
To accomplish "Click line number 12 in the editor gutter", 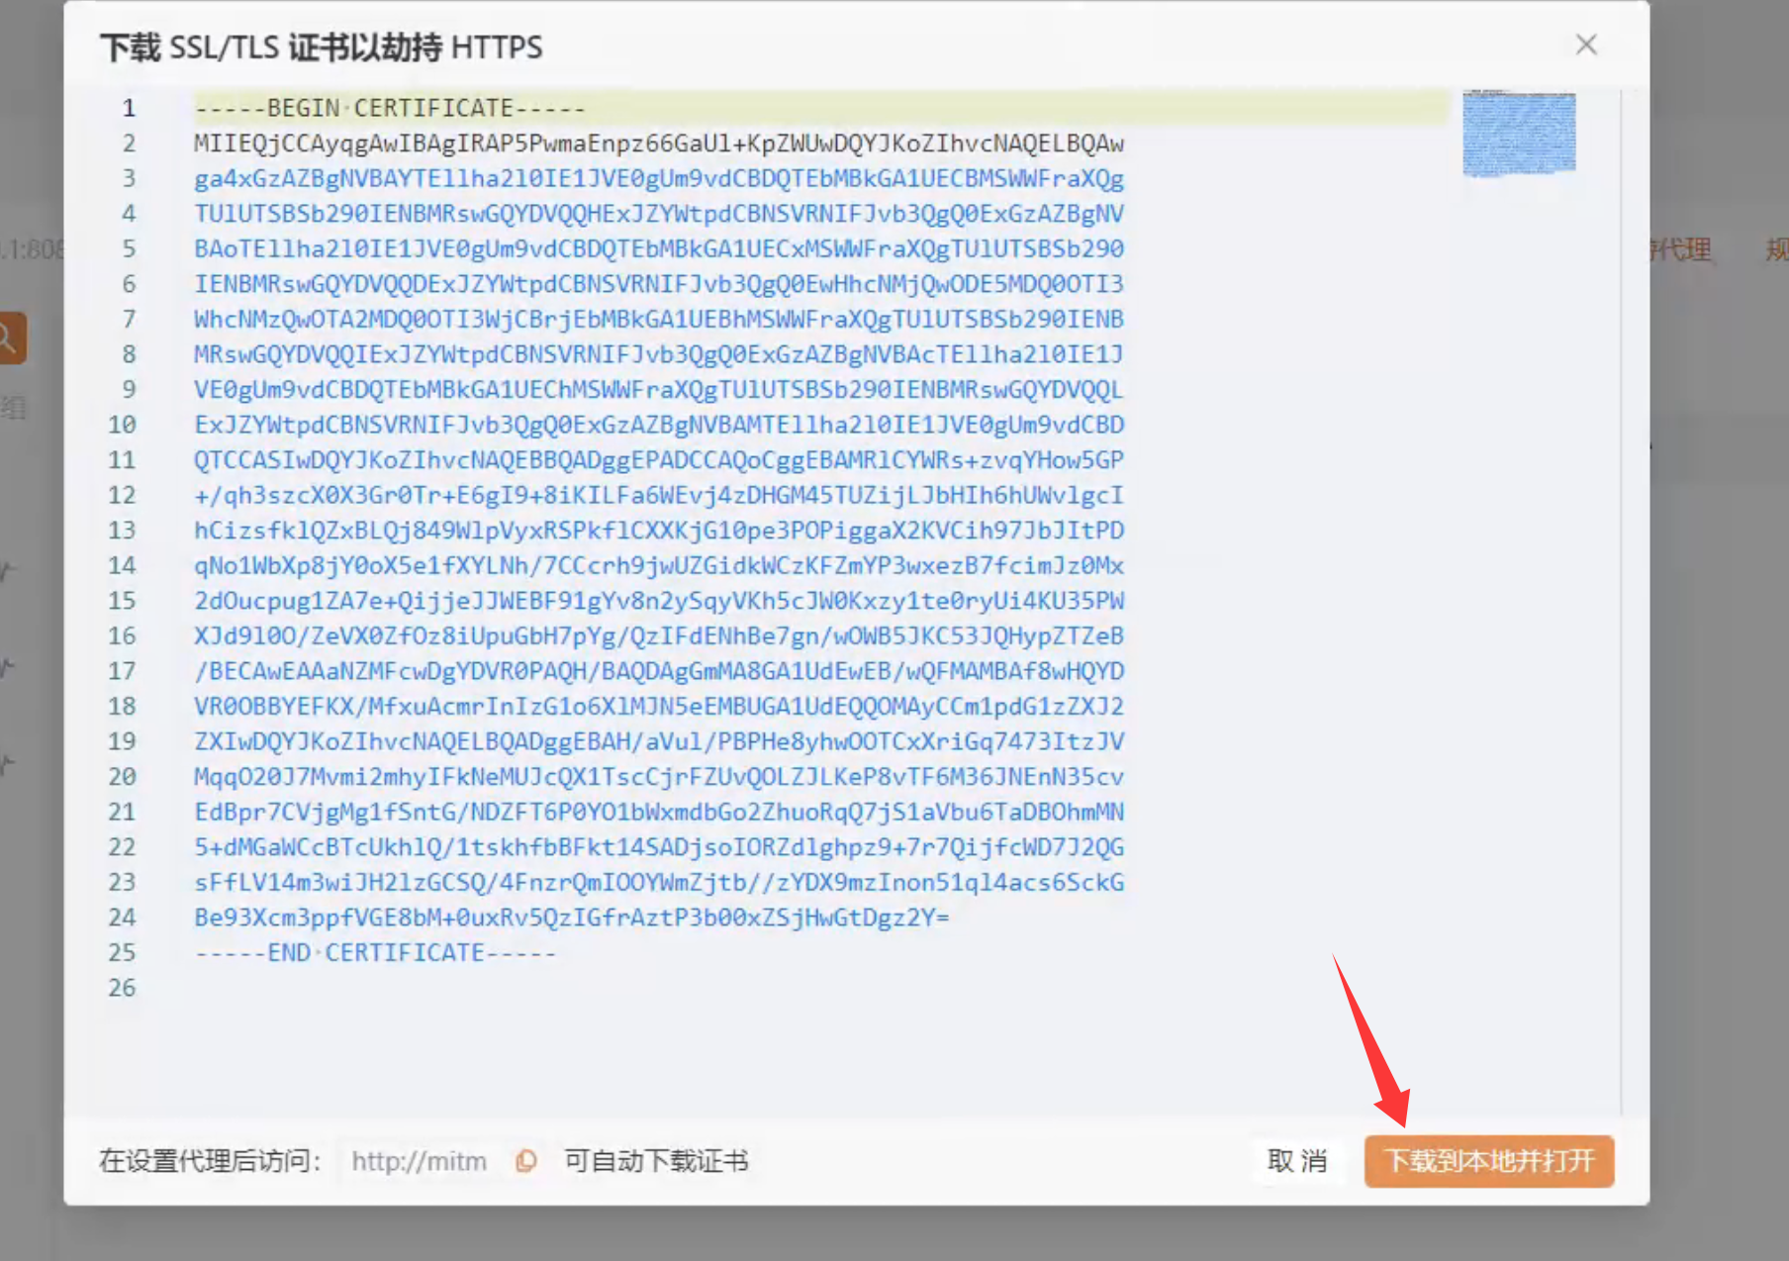I will pos(122,495).
